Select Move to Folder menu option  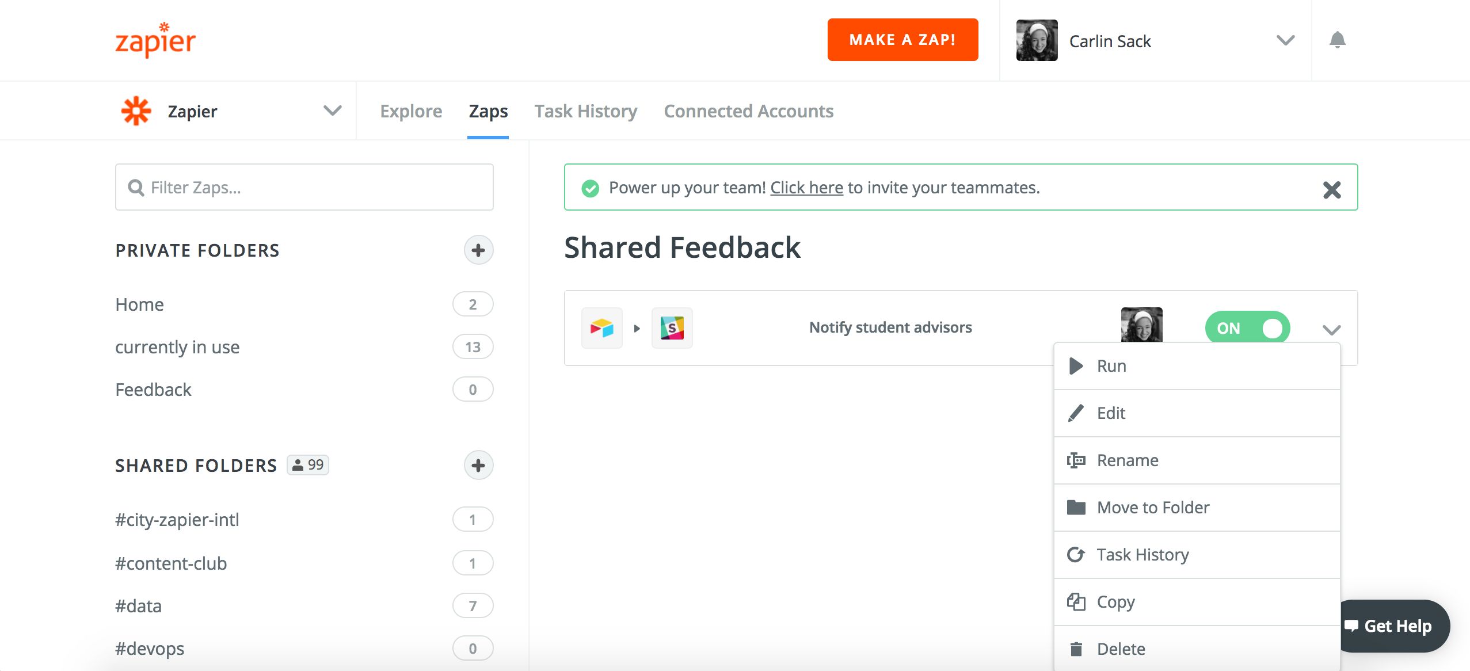[1153, 508]
